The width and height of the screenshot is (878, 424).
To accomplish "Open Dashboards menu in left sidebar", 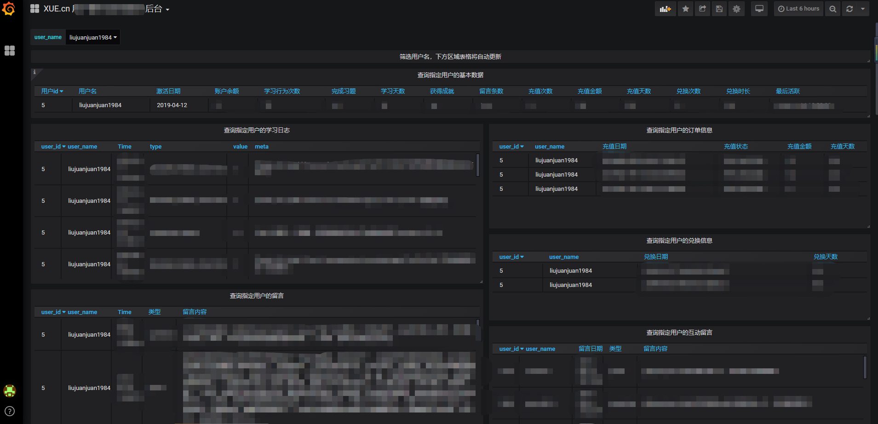I will click(x=10, y=51).
